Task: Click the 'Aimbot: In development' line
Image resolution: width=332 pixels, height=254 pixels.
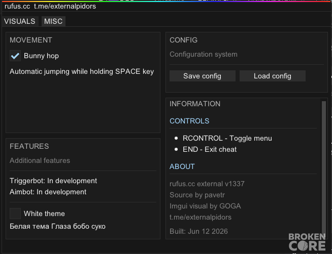Action: [x=48, y=192]
